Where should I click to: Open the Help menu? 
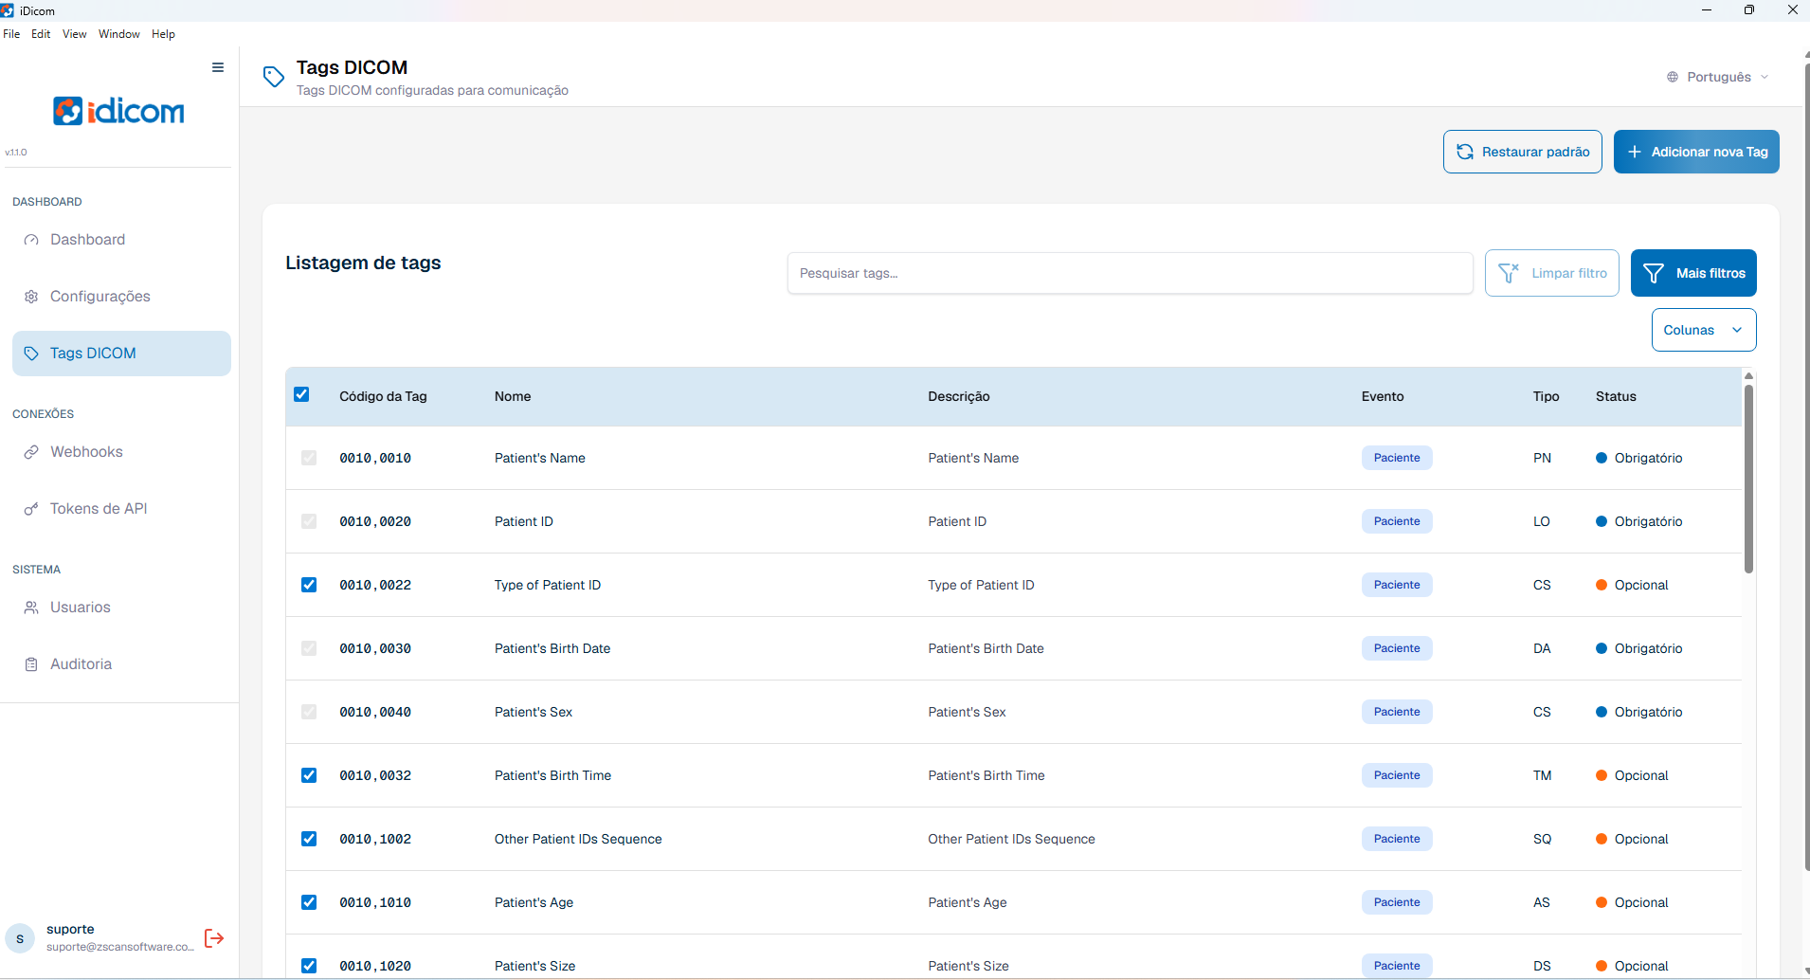pyautogui.click(x=163, y=34)
